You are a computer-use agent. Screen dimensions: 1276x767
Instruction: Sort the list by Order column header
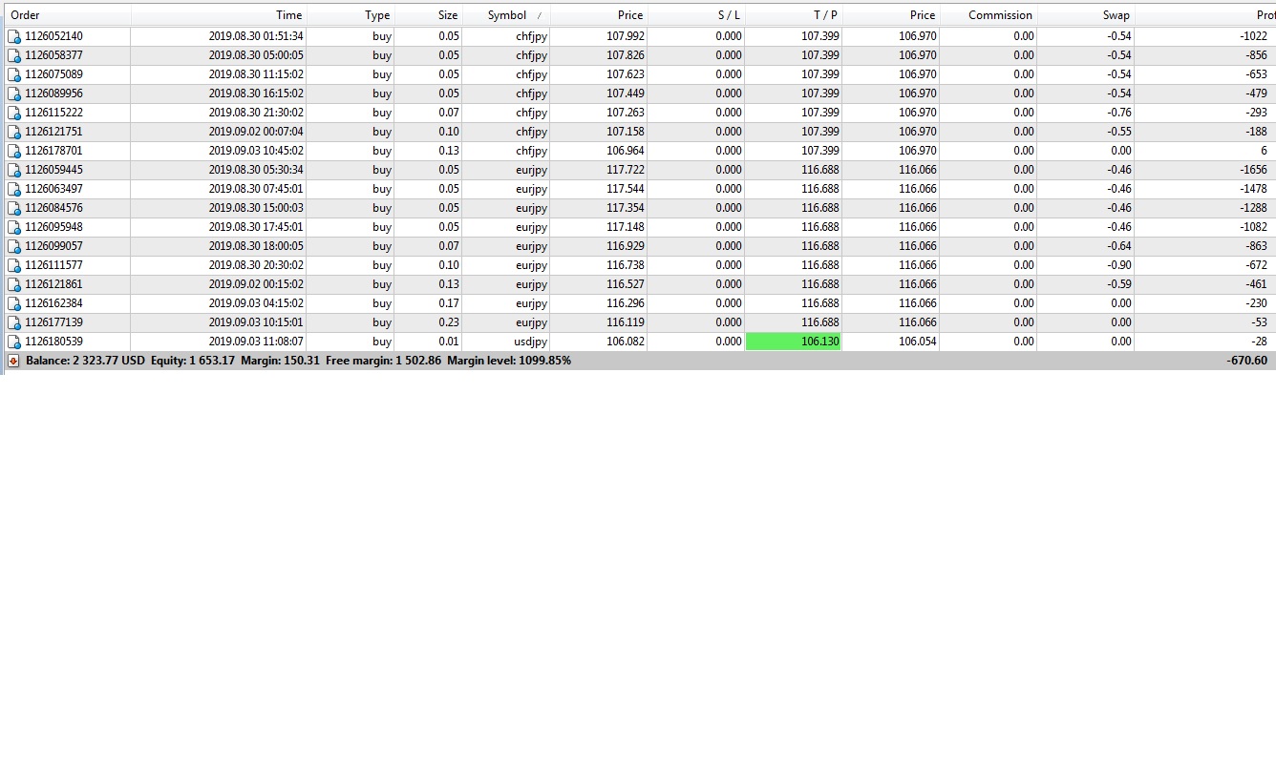(66, 15)
